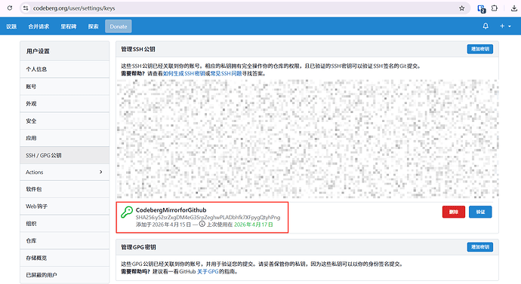Click the SHA256 fingerprint text
The height and width of the screenshot is (284, 521).
click(x=208, y=218)
